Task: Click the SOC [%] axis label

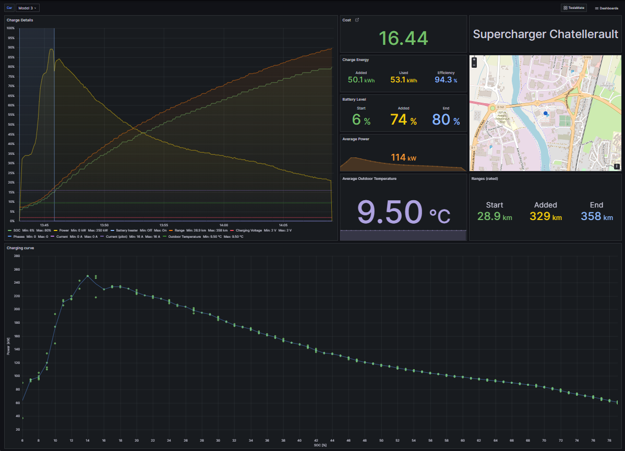Action: click(x=320, y=445)
